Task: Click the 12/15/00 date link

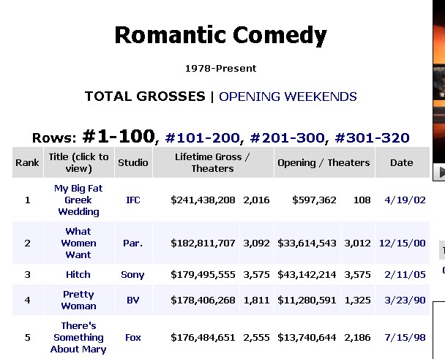Action: (402, 243)
